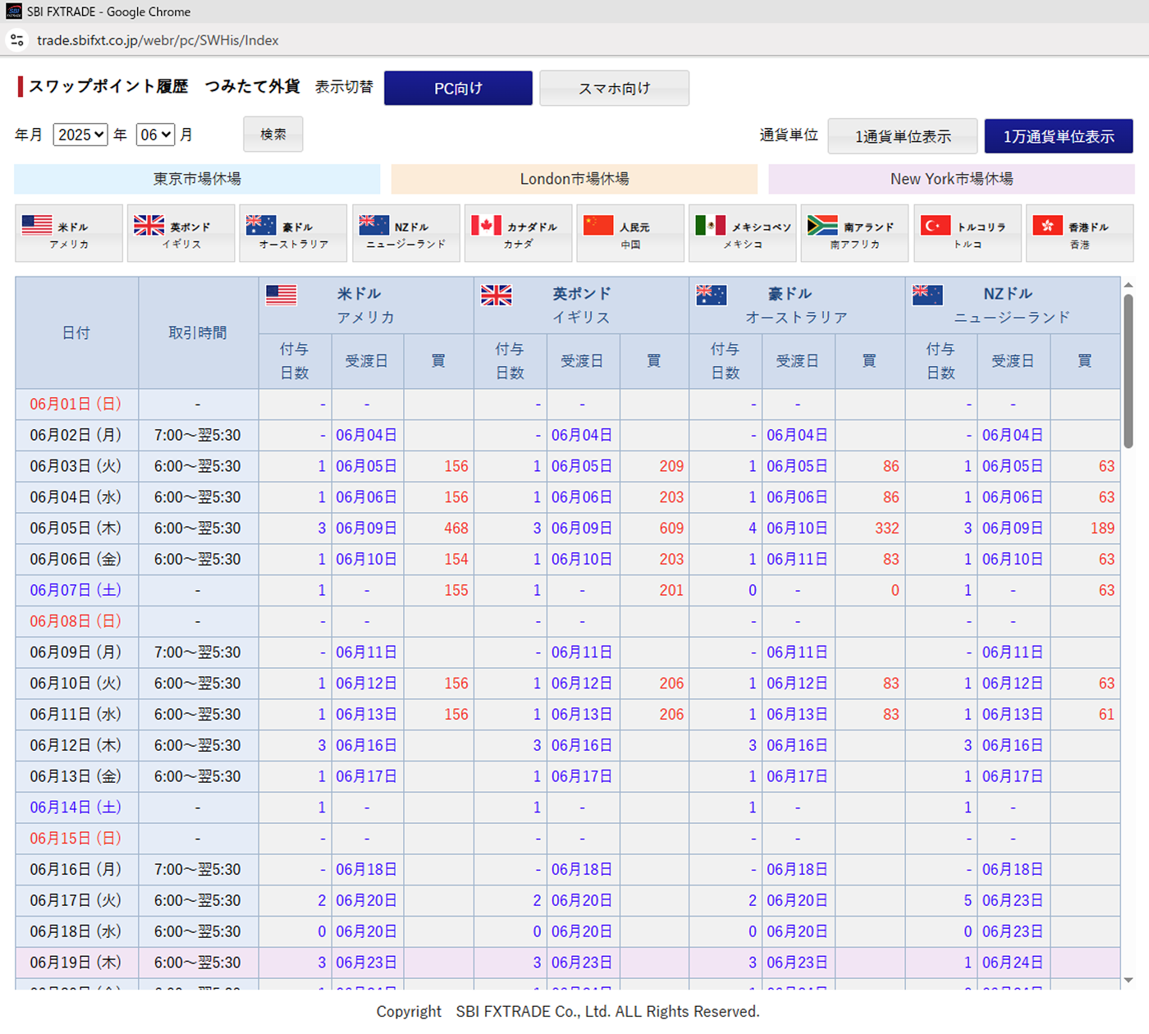
Task: Click the London市場休場 legend bar
Action: tap(574, 179)
